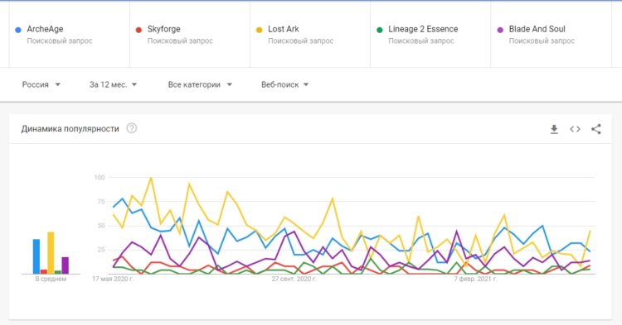Expand the Веб-поиск search type dropdown
This screenshot has height=325, width=622.
pos(284,84)
